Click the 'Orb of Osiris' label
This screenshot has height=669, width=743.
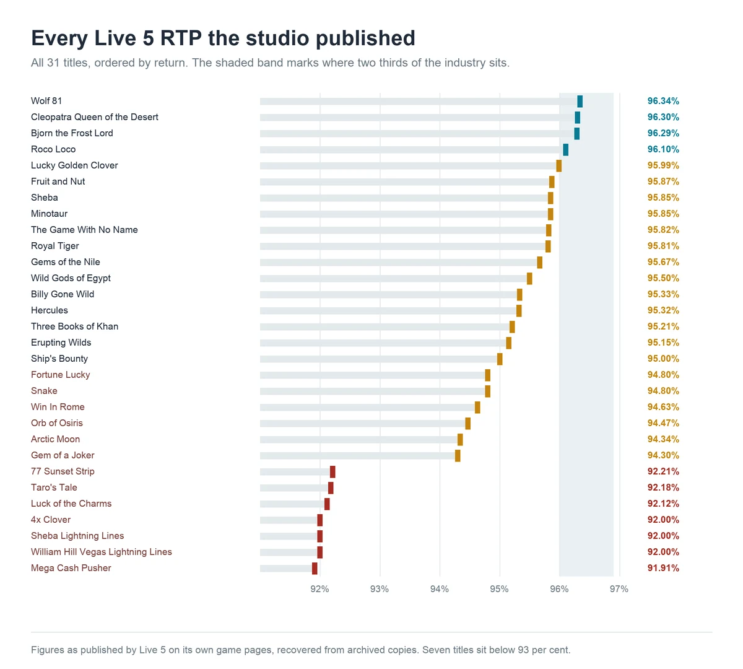tap(57, 423)
